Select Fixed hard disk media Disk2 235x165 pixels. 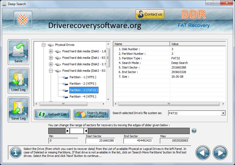click(84, 64)
